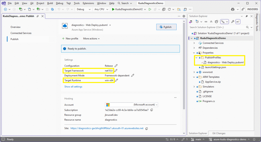Start without debugging using the outlined play icon
261x142 pixels.
(150, 9)
